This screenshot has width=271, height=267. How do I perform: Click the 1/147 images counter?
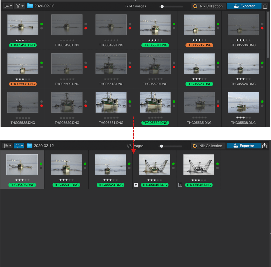click(x=135, y=6)
